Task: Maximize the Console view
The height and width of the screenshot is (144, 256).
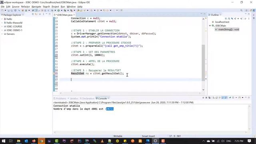Action: pyautogui.click(x=249, y=98)
